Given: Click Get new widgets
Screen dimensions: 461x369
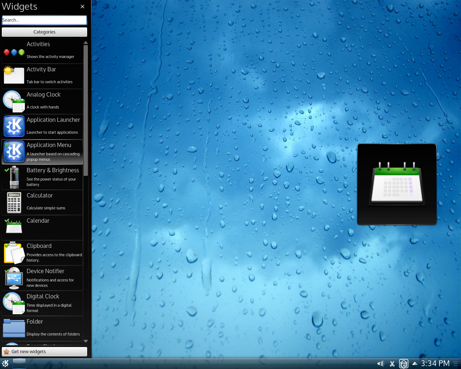Looking at the screenshot, I should pos(44,352).
